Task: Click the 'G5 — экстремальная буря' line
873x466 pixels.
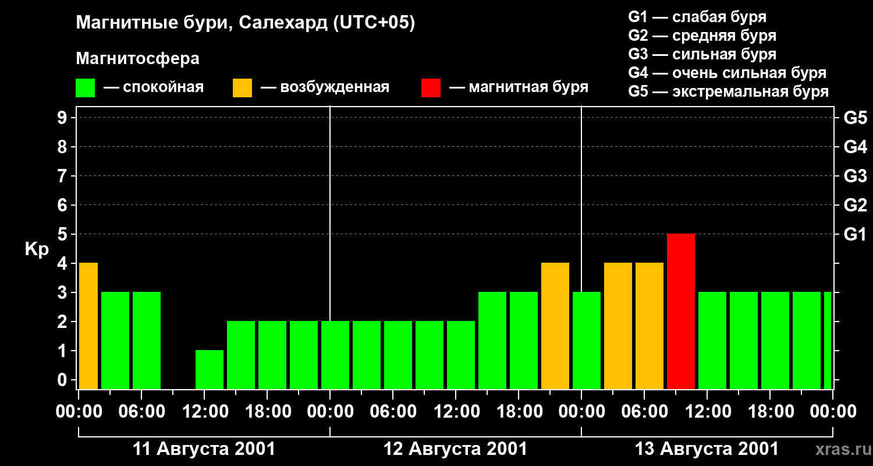Action: point(729,91)
